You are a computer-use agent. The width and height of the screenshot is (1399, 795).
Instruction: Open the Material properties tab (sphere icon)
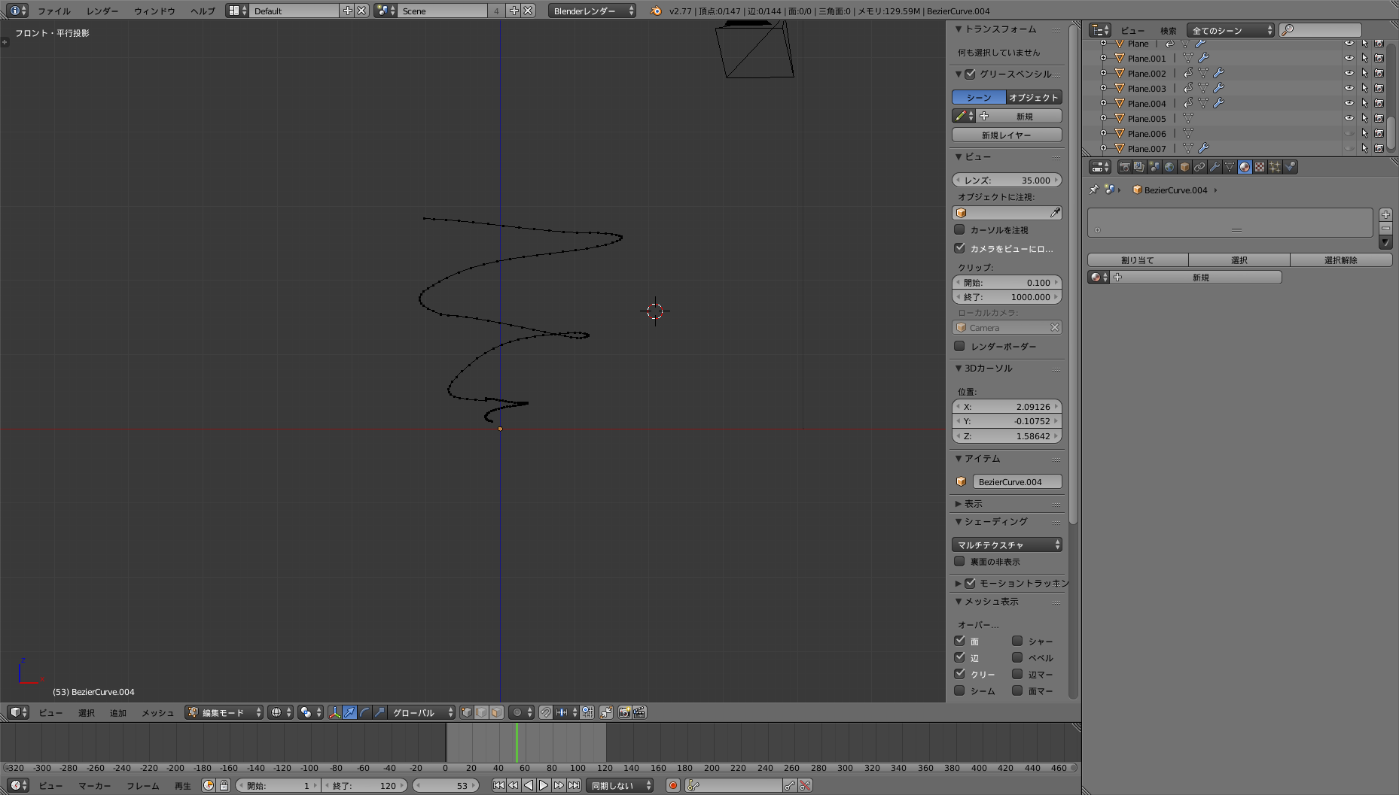[x=1245, y=167]
